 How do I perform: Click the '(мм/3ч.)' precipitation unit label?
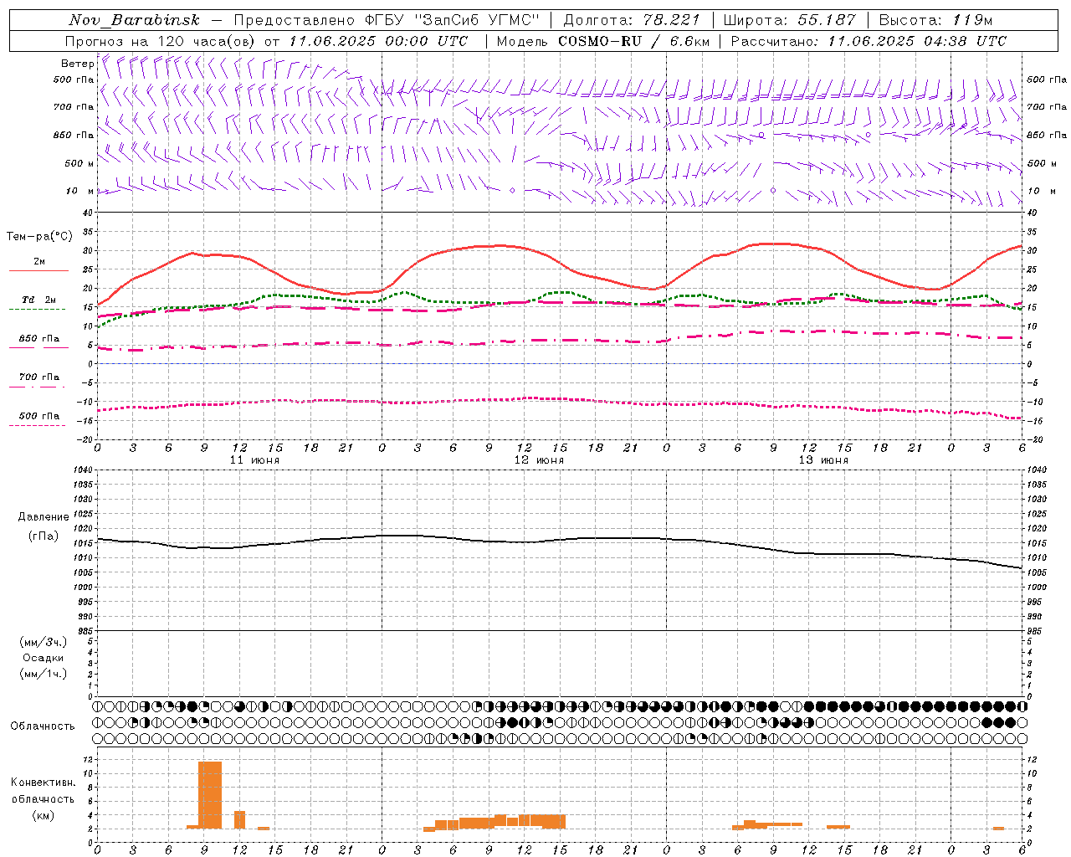click(x=43, y=642)
